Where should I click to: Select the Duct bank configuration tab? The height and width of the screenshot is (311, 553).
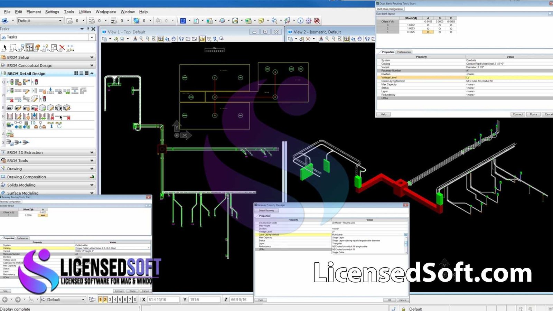pos(390,9)
